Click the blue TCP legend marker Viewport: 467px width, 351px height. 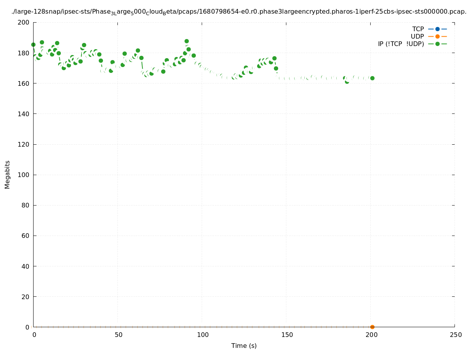[437, 29]
